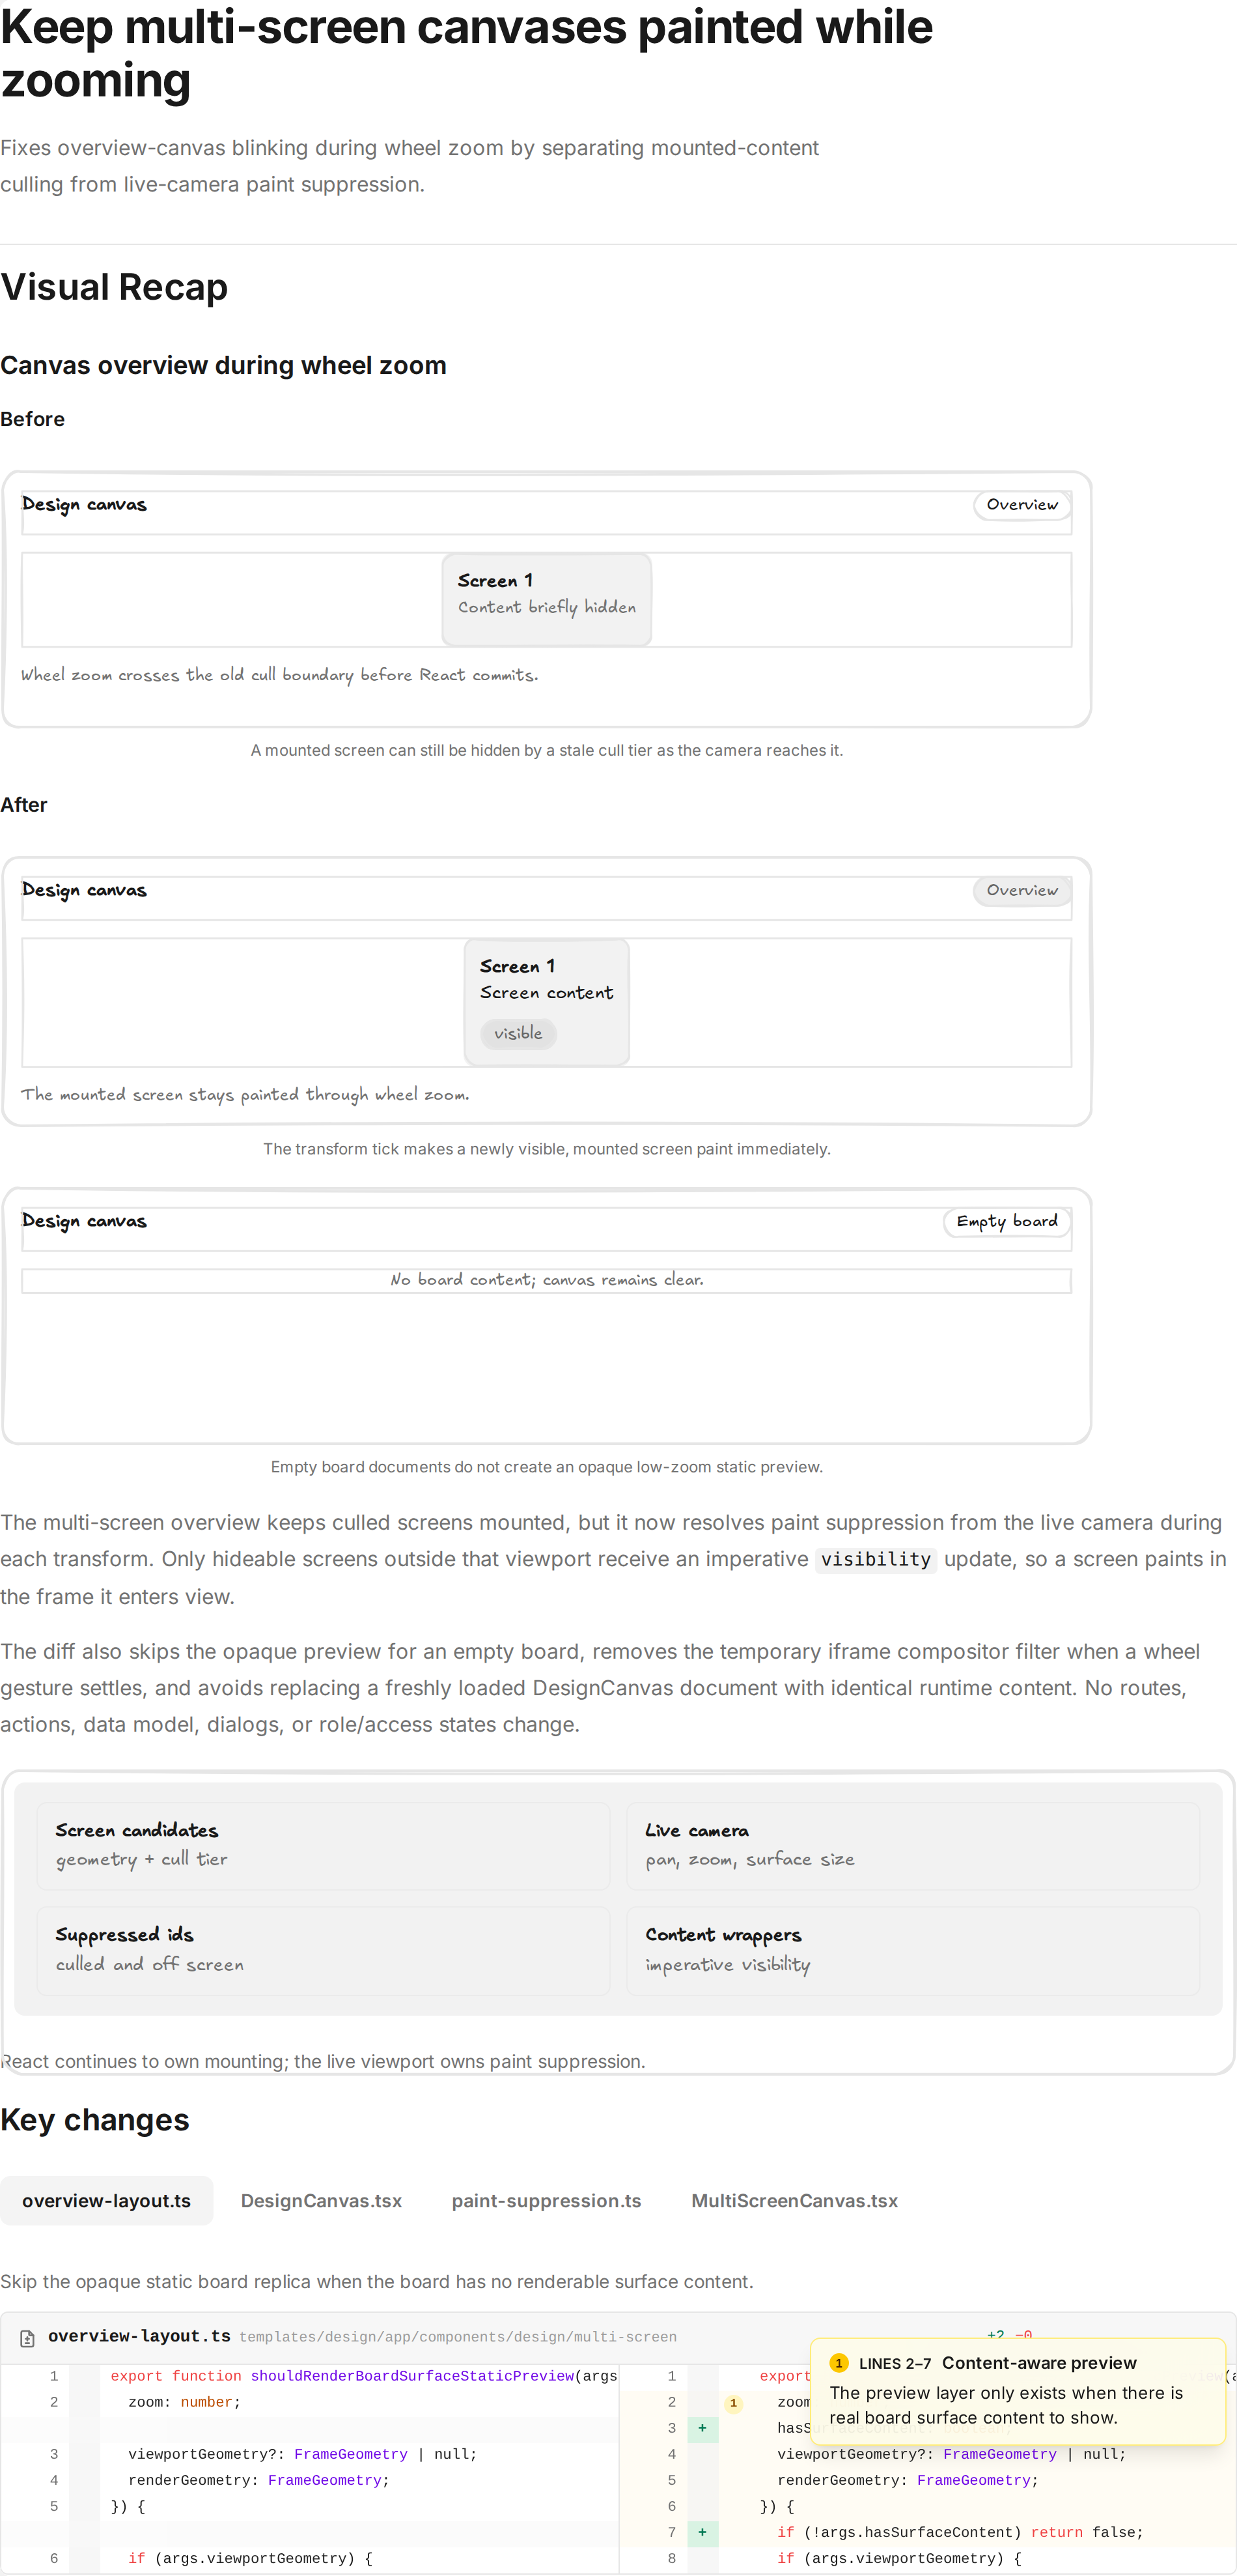
Task: Click the Overview badge in the Before mockup
Action: 1021,505
